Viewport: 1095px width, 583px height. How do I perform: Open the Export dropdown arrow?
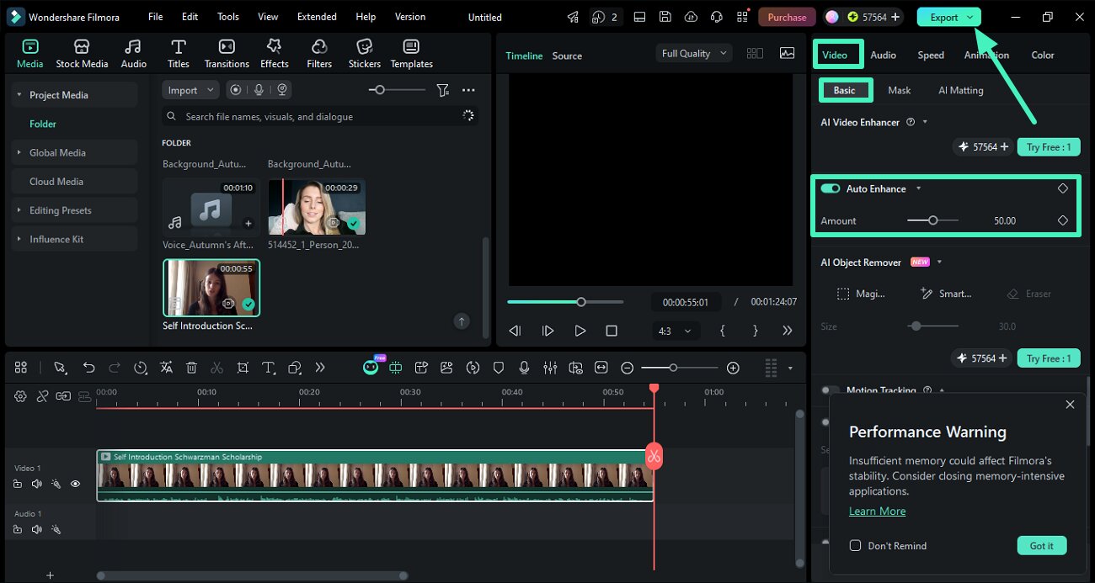(970, 17)
